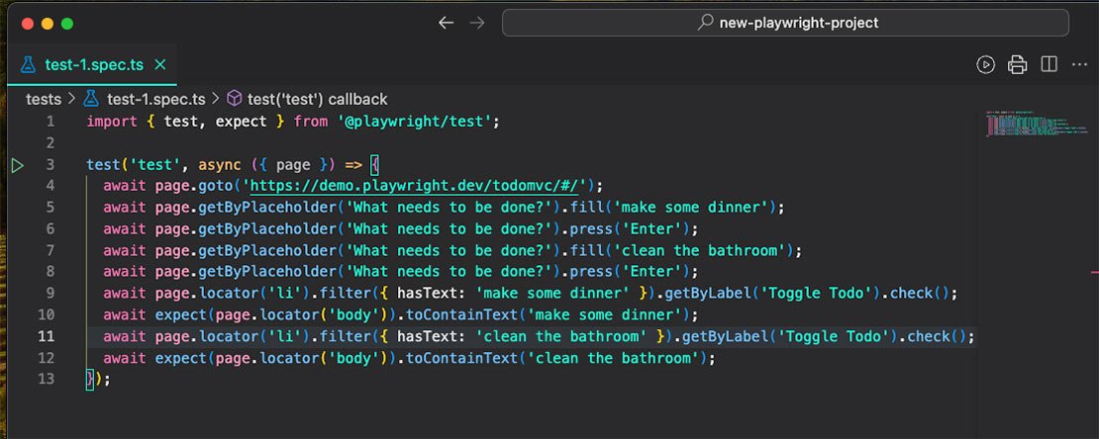This screenshot has height=439, width=1099.
Task: Click the code minimap preview
Action: tap(1030, 124)
